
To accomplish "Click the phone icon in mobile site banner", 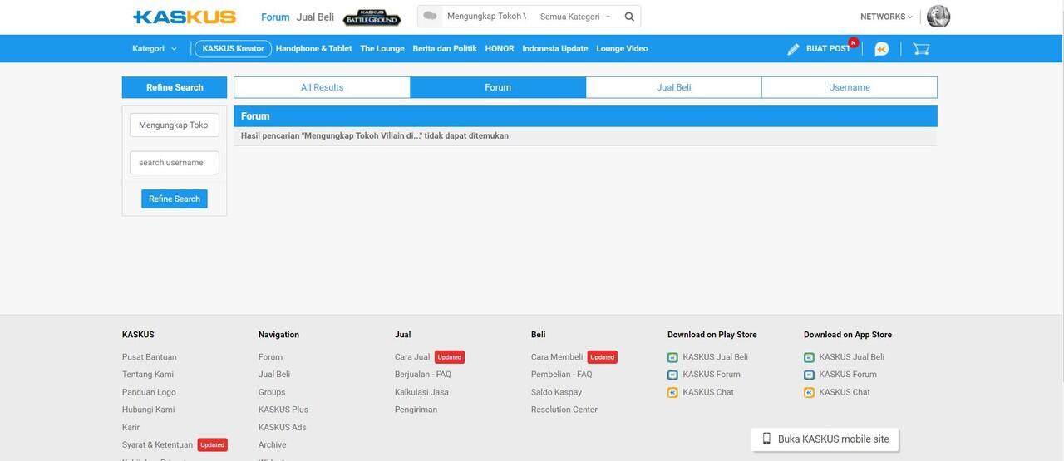I will tap(766, 439).
